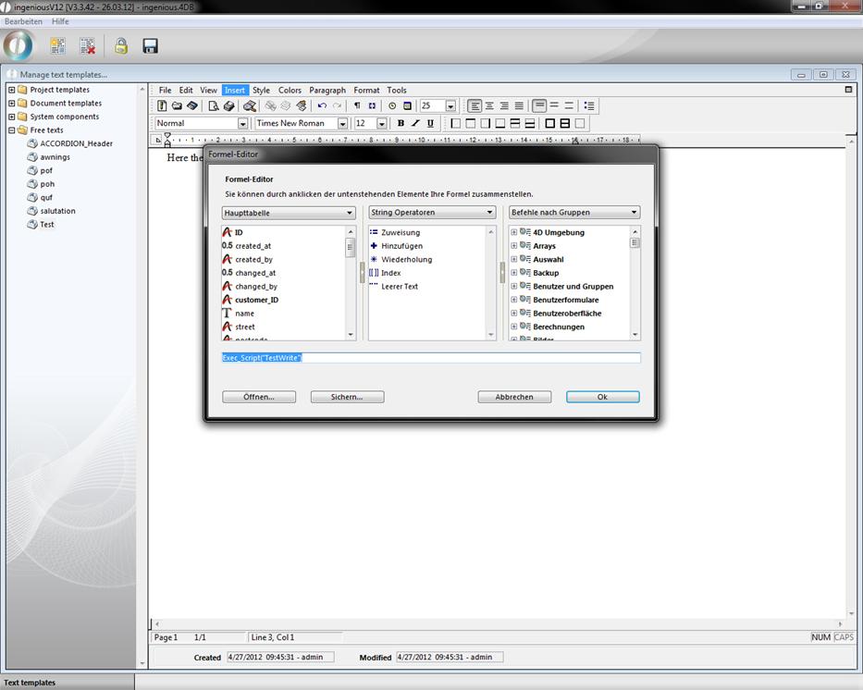Open the Paragraph menu
The image size is (863, 690).
327,91
